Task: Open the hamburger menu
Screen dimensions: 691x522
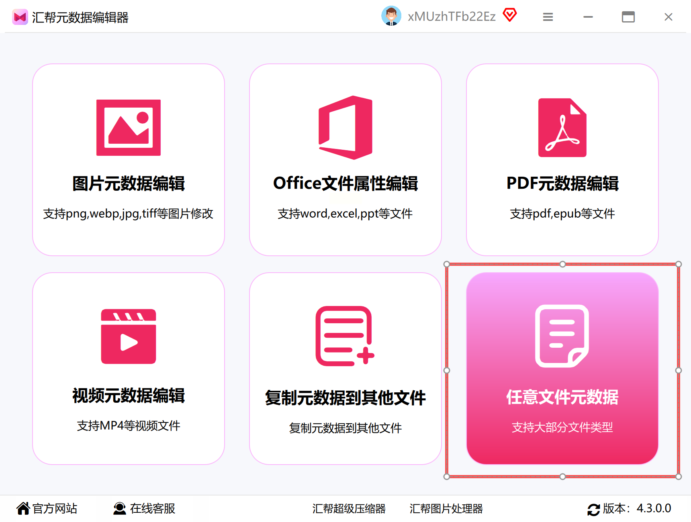Action: click(548, 17)
